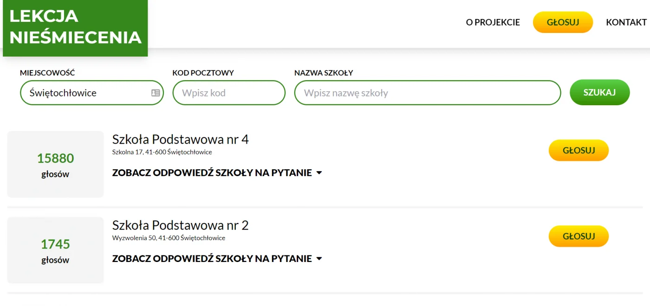Screen dimensions: 650x306
Task: Select GŁOSUJ in the top navigation
Action: tap(563, 22)
